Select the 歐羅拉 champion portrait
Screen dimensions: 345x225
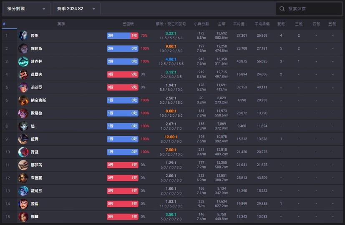pyautogui.click(x=23, y=113)
